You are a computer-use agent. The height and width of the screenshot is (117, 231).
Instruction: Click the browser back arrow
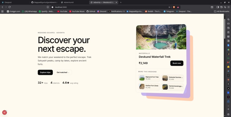[x=2, y=7]
